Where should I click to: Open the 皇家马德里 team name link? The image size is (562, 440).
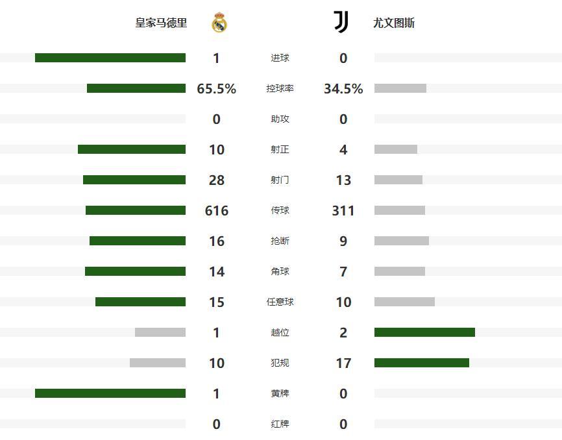click(161, 23)
